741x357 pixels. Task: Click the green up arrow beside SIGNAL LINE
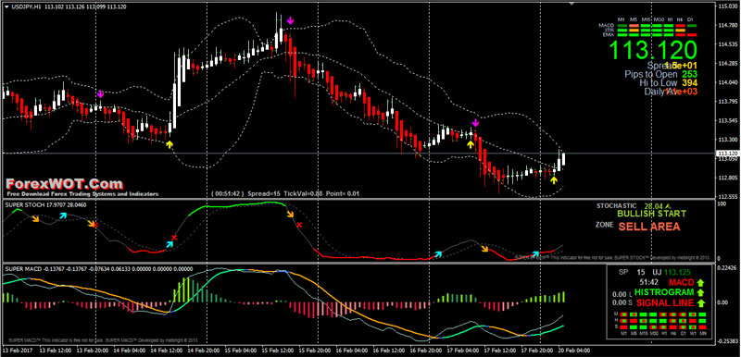700,302
